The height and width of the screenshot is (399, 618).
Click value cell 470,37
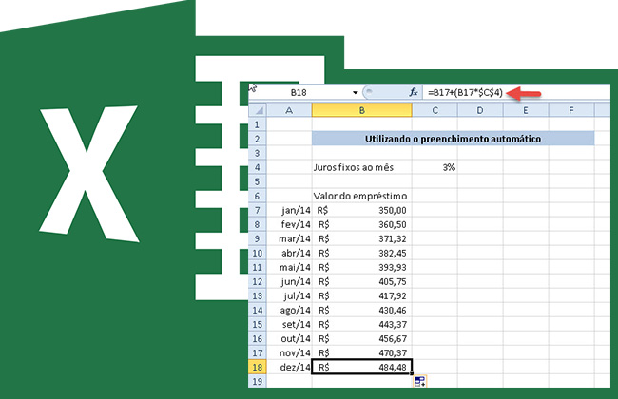362,352
